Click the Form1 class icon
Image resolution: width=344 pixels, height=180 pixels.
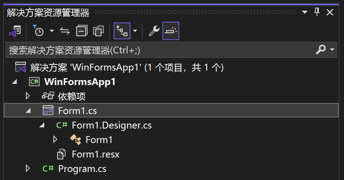pos(76,140)
